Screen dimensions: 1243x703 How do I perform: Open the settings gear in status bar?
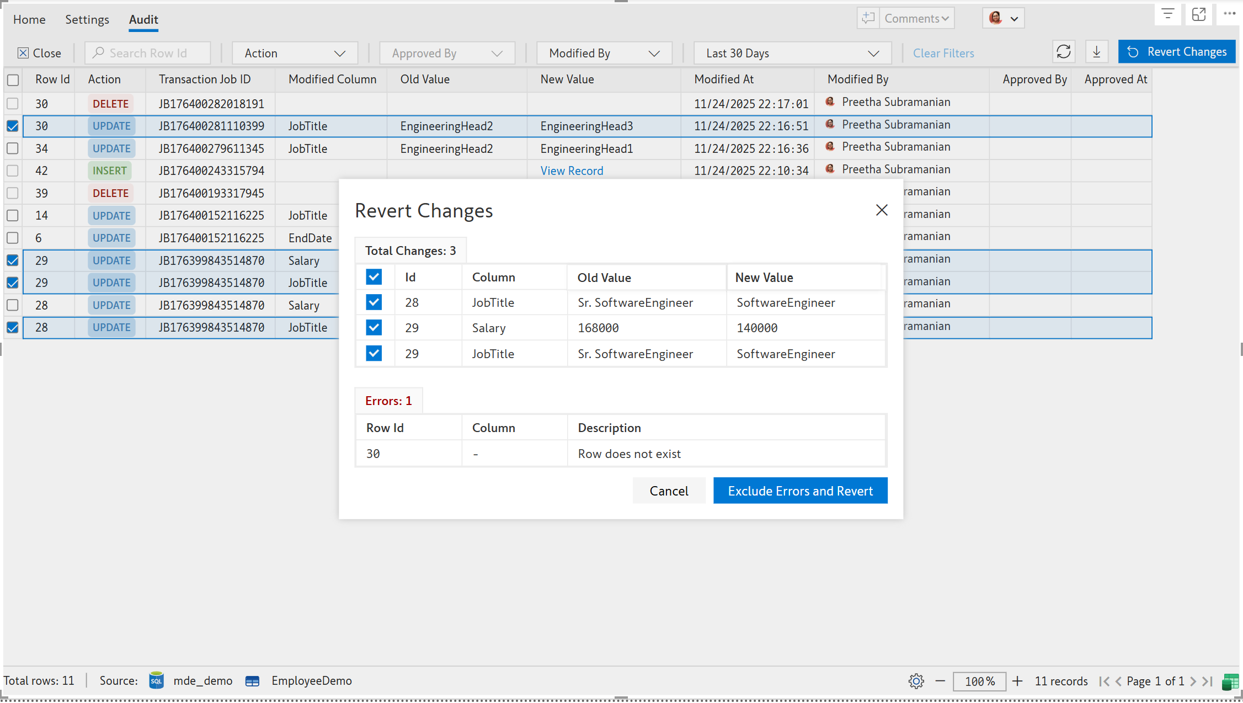(916, 681)
